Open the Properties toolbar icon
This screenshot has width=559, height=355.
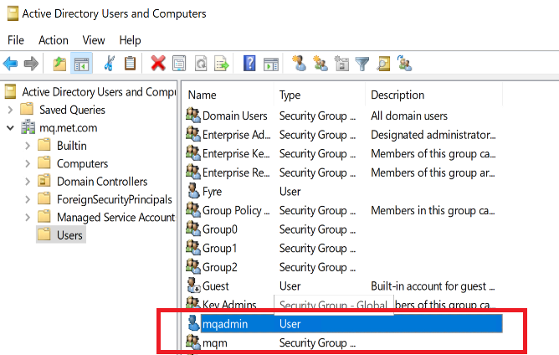tap(179, 64)
